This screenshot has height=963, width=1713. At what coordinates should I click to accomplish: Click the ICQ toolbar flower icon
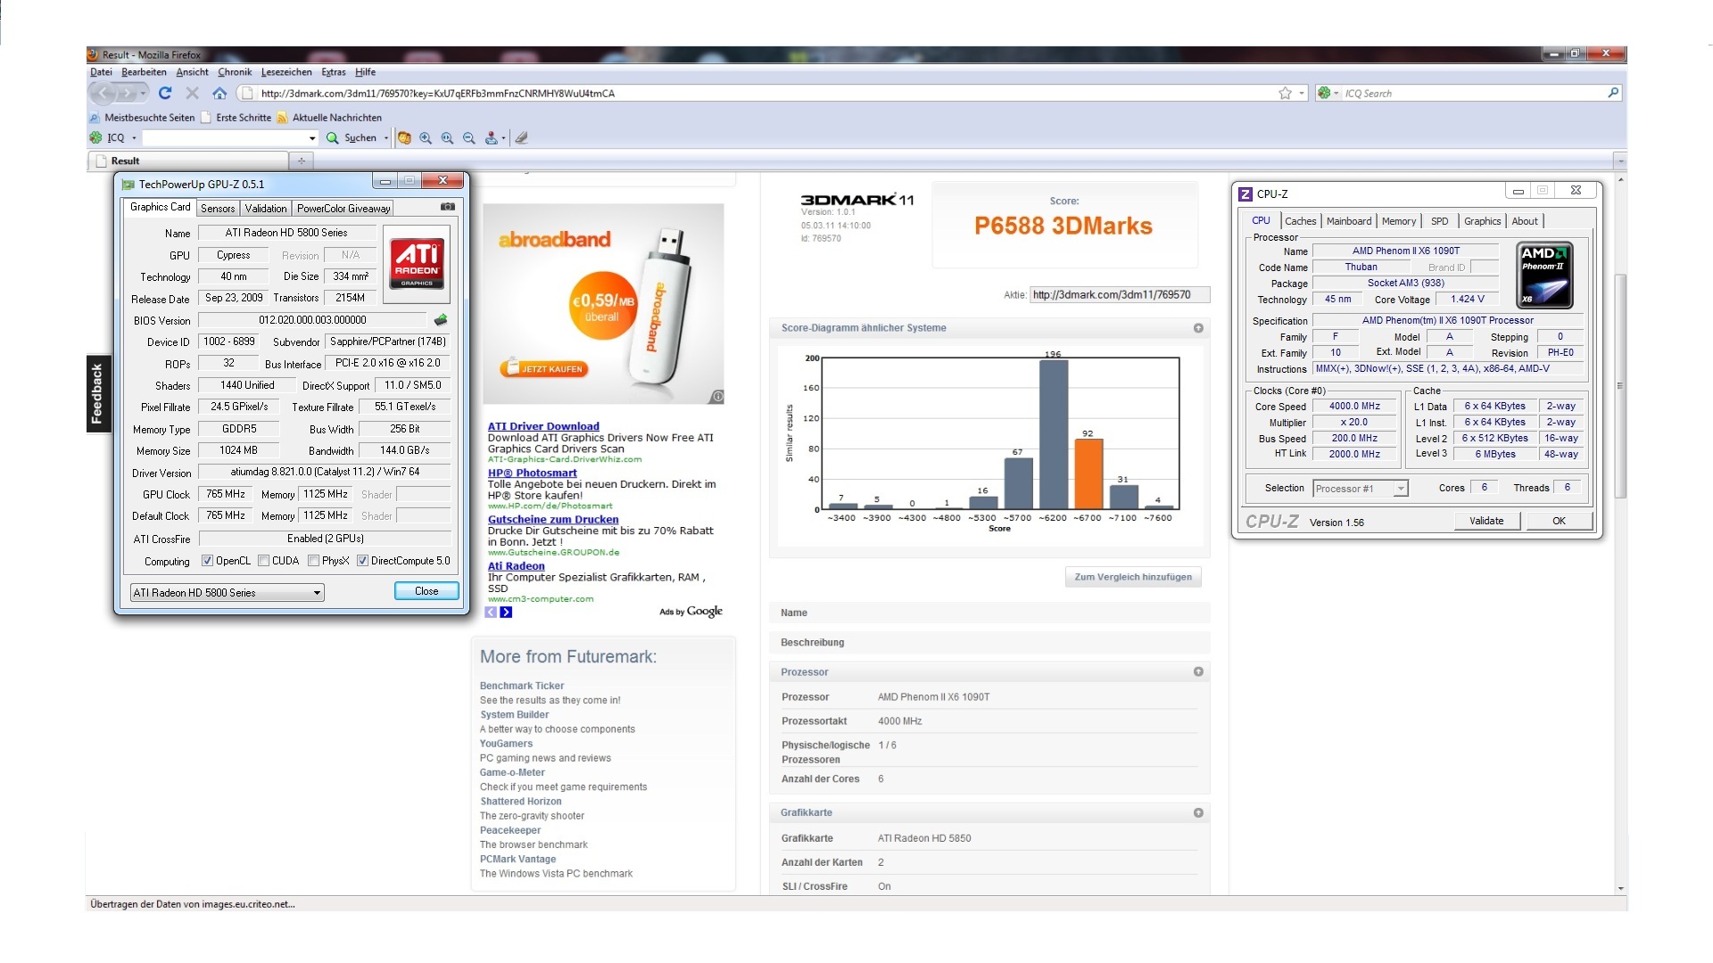tap(95, 137)
